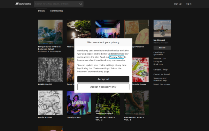Open the Privacy Policy link
This screenshot has height=131, width=209.
pyautogui.click(x=116, y=57)
